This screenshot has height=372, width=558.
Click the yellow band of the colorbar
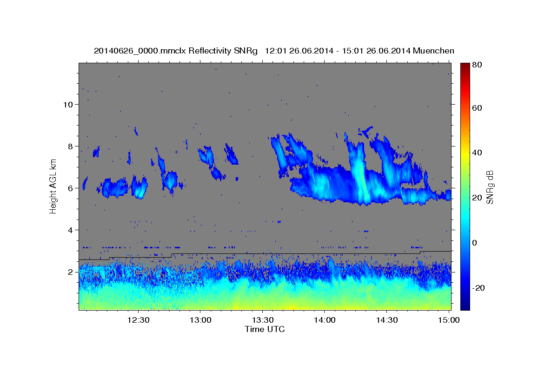coord(465,153)
